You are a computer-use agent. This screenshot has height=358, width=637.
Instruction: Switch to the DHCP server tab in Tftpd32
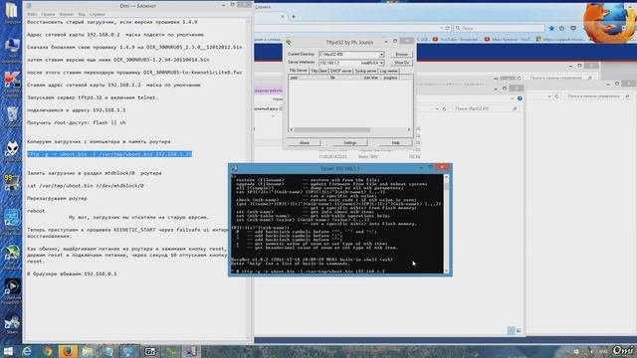coord(340,71)
